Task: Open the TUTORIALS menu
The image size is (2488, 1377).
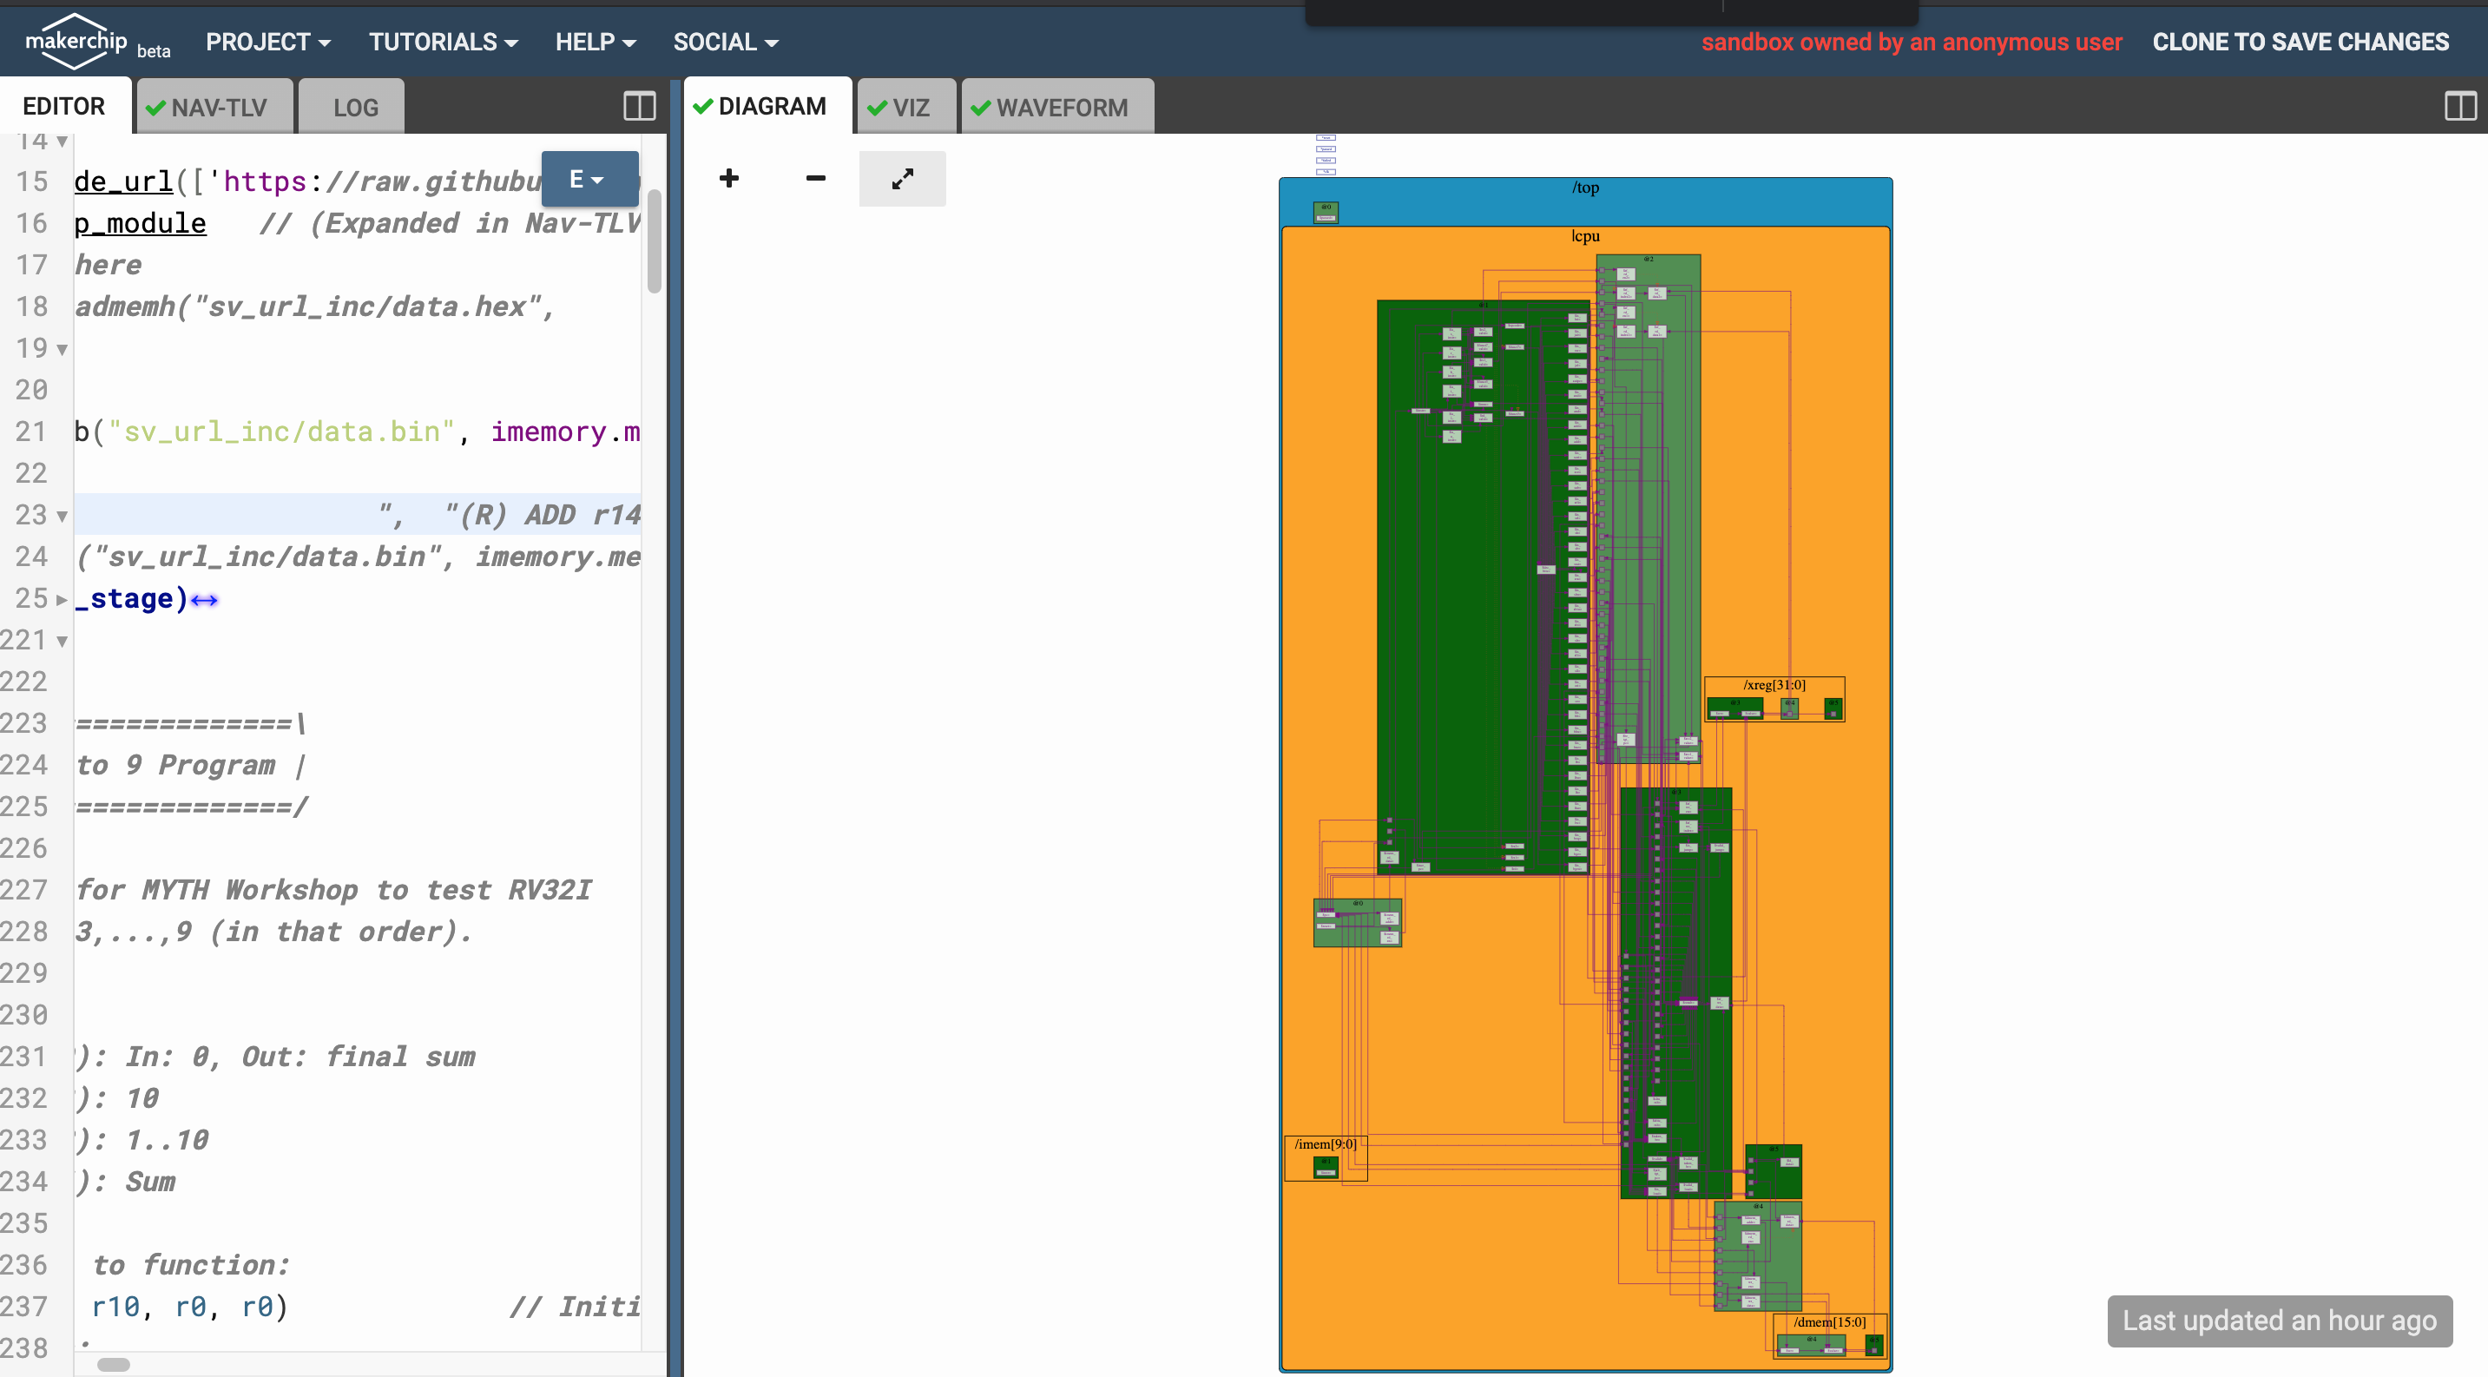Action: [443, 43]
